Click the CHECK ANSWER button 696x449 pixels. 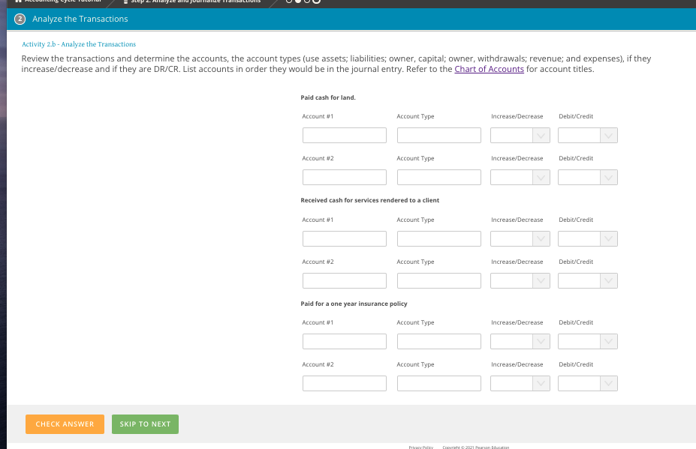coord(65,424)
